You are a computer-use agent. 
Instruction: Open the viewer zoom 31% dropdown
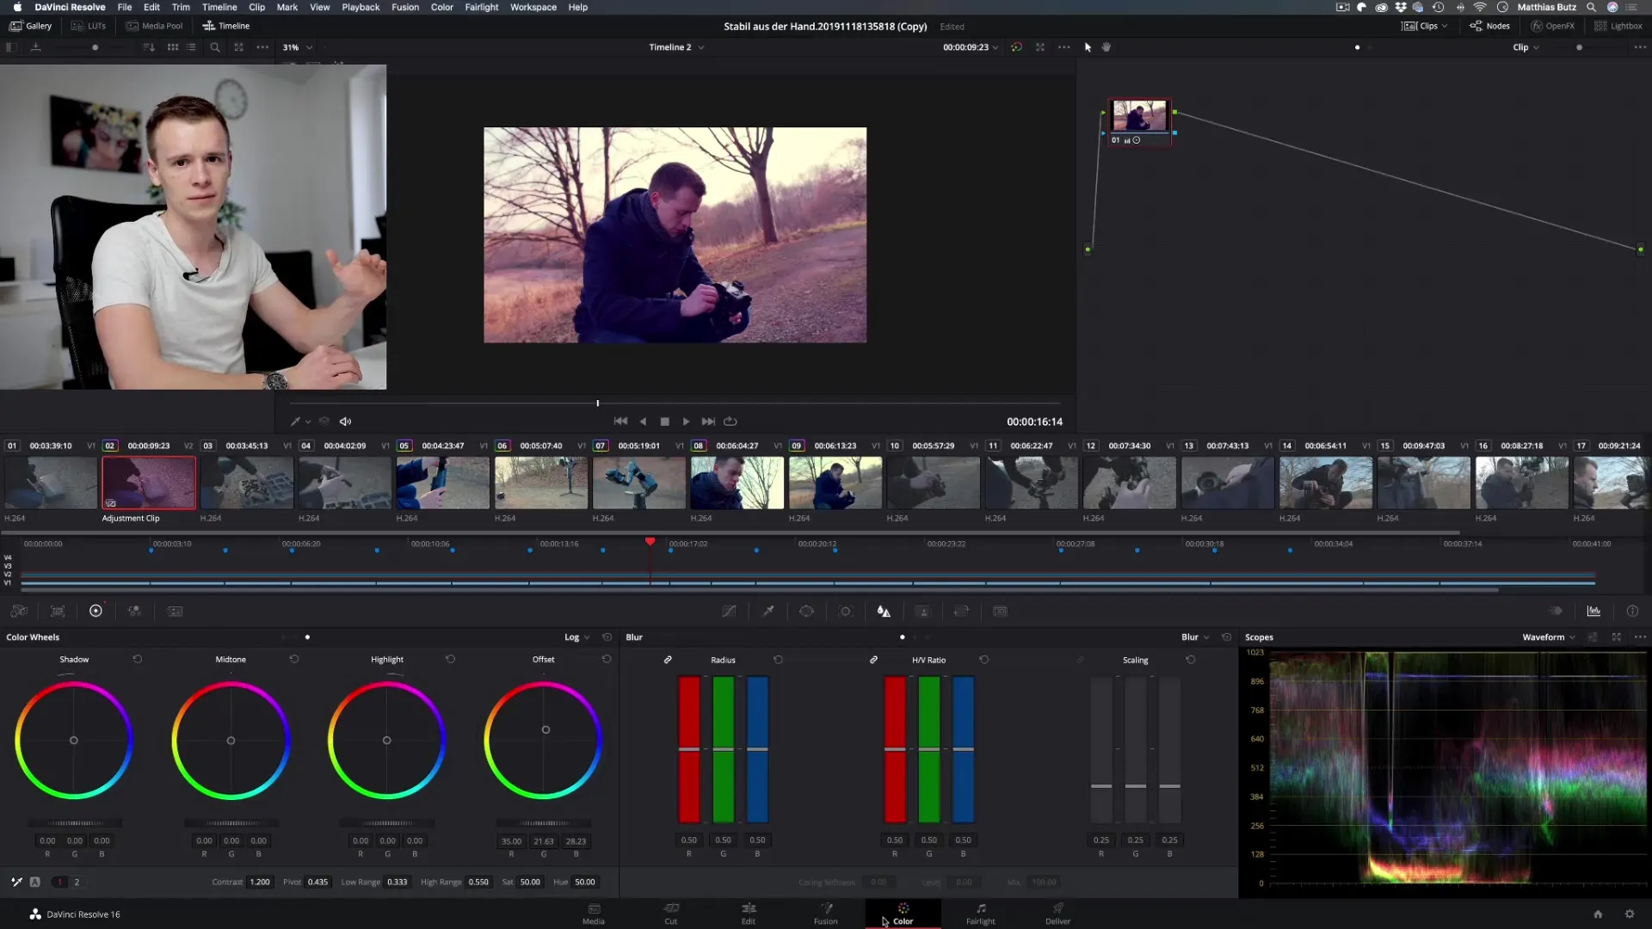click(298, 47)
